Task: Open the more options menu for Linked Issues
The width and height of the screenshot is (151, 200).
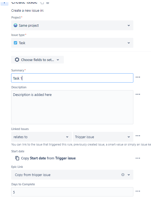Action: 138,136
